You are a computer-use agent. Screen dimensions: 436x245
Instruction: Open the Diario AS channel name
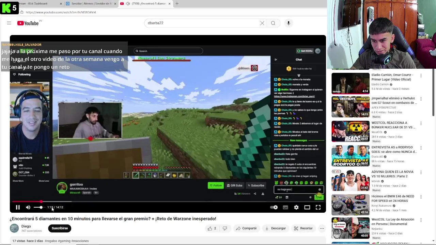coord(377,157)
